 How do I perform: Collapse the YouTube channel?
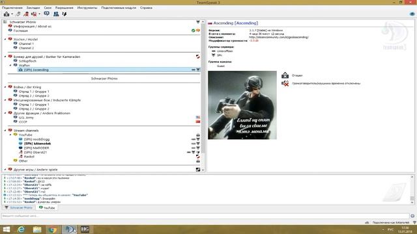coord(10,135)
